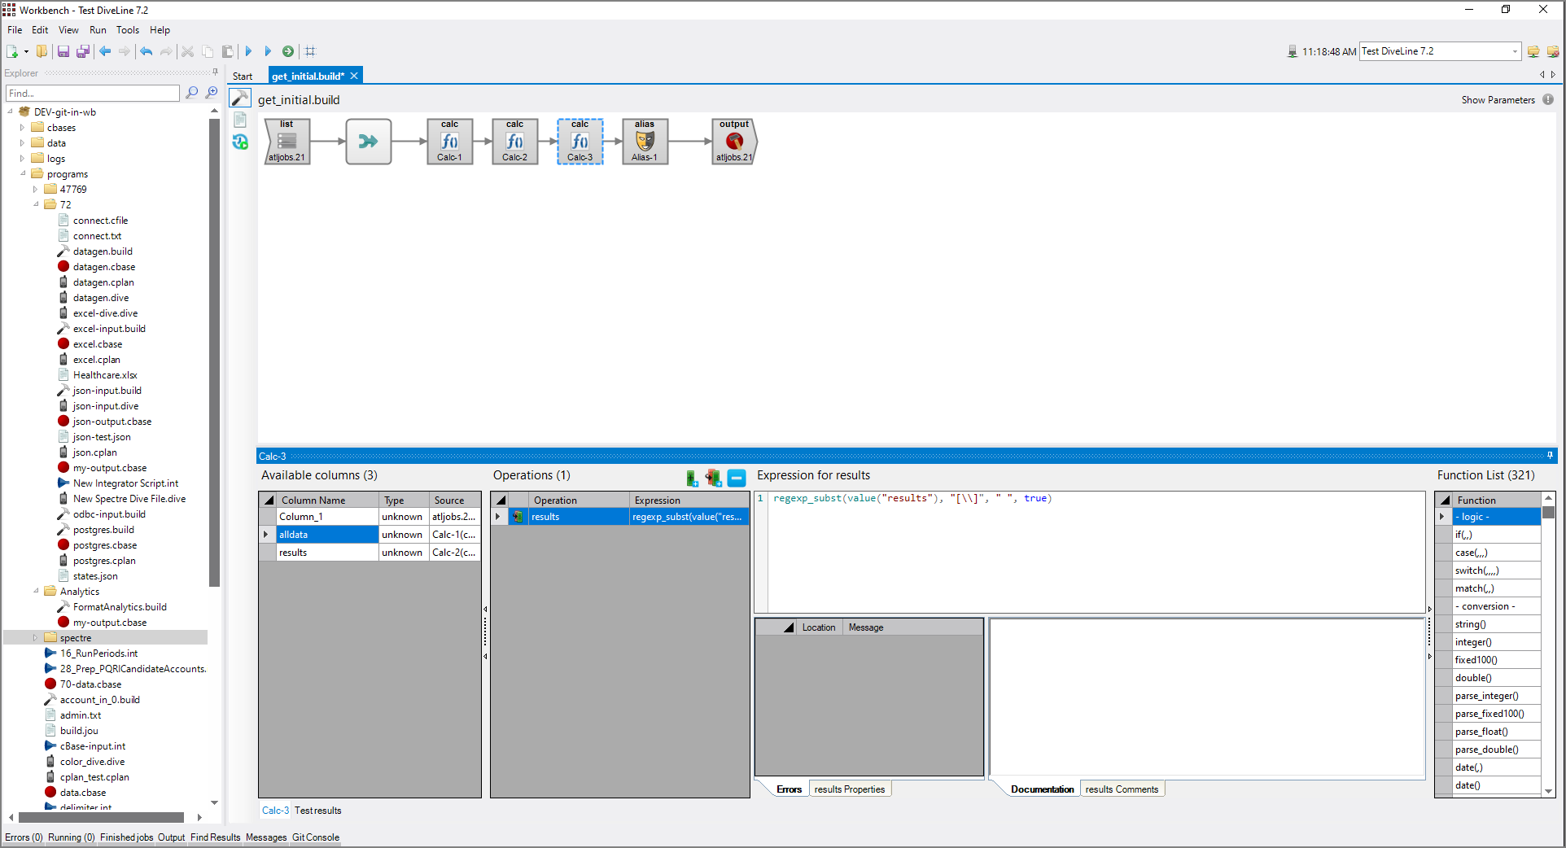Unpin the Calc-3 panel via pushpin
This screenshot has height=848, width=1566.
[1551, 456]
